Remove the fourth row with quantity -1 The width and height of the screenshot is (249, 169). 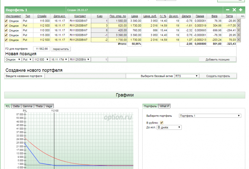click(239, 35)
